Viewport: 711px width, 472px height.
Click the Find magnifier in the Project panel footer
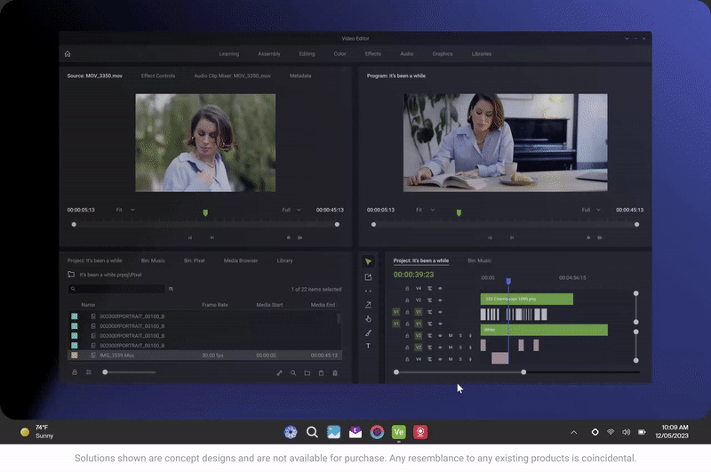point(293,373)
